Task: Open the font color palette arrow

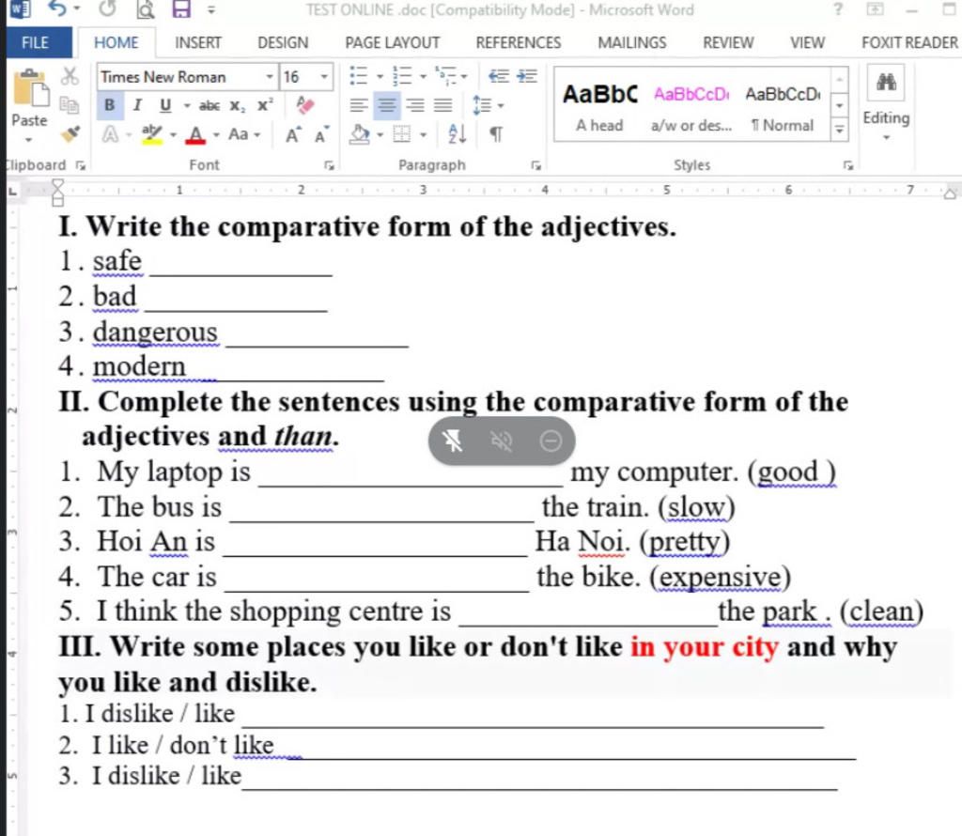Action: coord(216,134)
